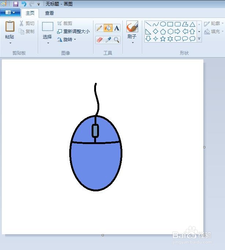Select the Magnifier tool
The image size is (225, 250).
[117, 40]
